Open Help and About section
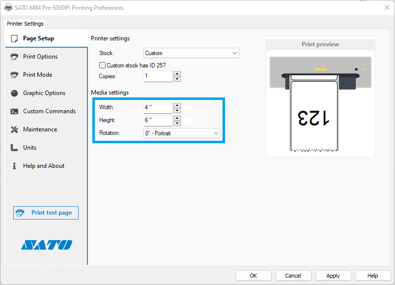This screenshot has width=395, height=285. click(x=46, y=165)
